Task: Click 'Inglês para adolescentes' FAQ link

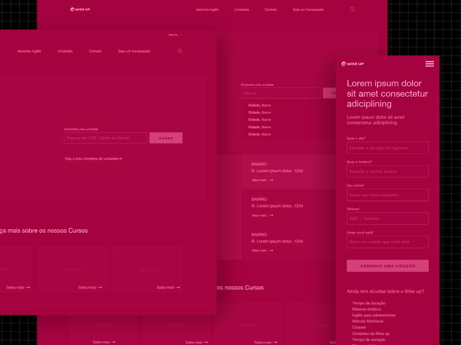Action: tap(373, 315)
